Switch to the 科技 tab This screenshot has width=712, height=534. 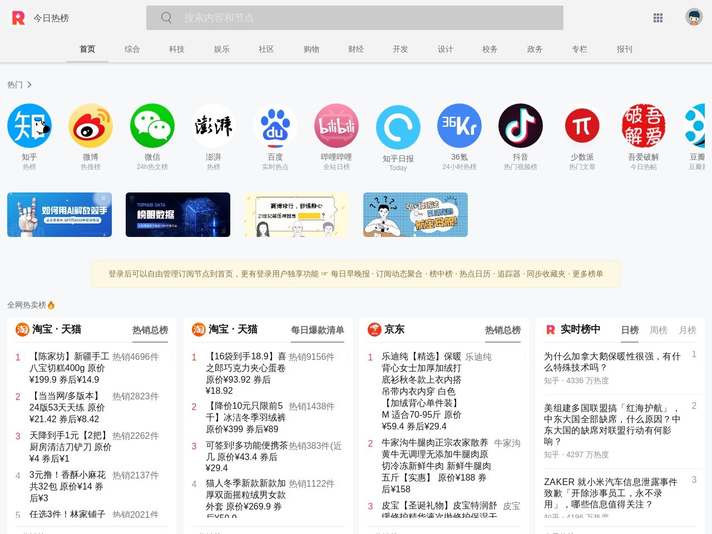coord(177,49)
